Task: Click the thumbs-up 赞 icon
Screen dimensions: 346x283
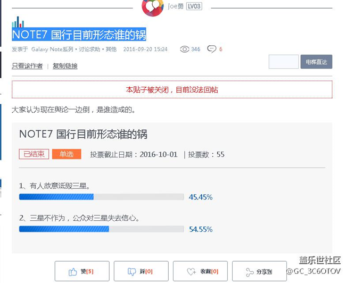Action: 72,272
